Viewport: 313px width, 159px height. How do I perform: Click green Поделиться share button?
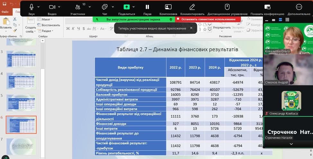[126, 7]
